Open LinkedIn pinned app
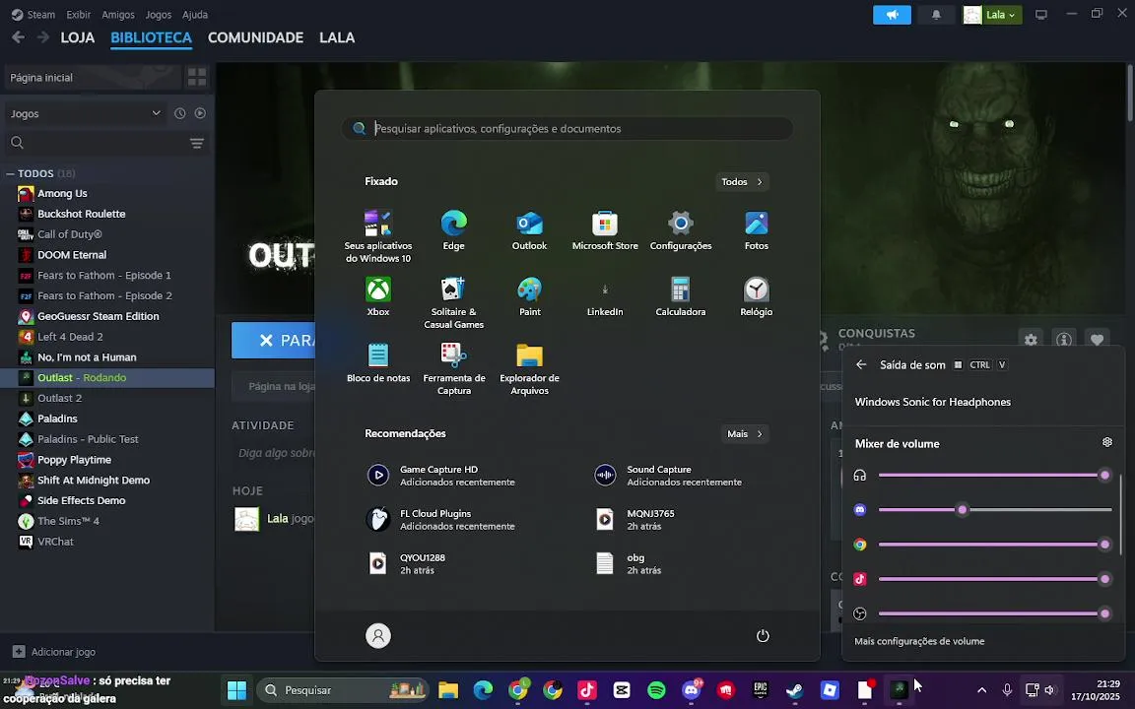Screen dimensions: 1135x709 [x=605, y=296]
